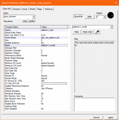Viewport: 119px width, 120px height.
Task: Switch to the Flags tab
Action: 40,9
